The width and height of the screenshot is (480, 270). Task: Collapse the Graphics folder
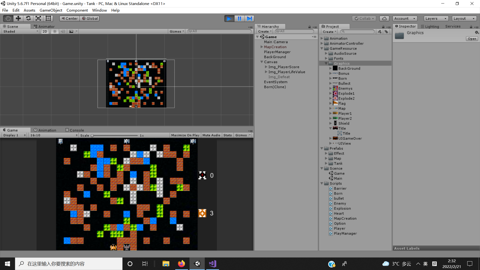(326, 63)
